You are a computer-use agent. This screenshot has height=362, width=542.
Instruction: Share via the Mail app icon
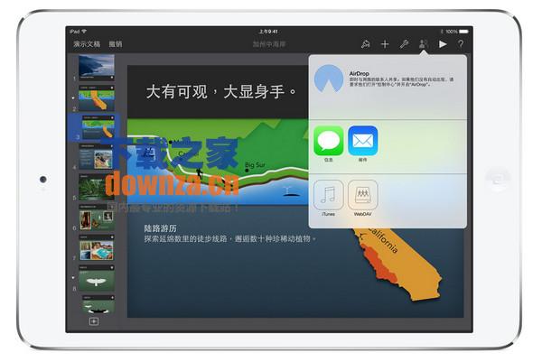[362, 141]
